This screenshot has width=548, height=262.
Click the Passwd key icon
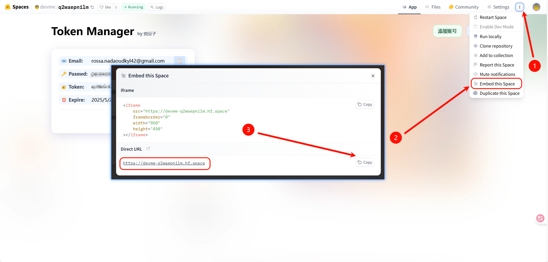pos(64,74)
